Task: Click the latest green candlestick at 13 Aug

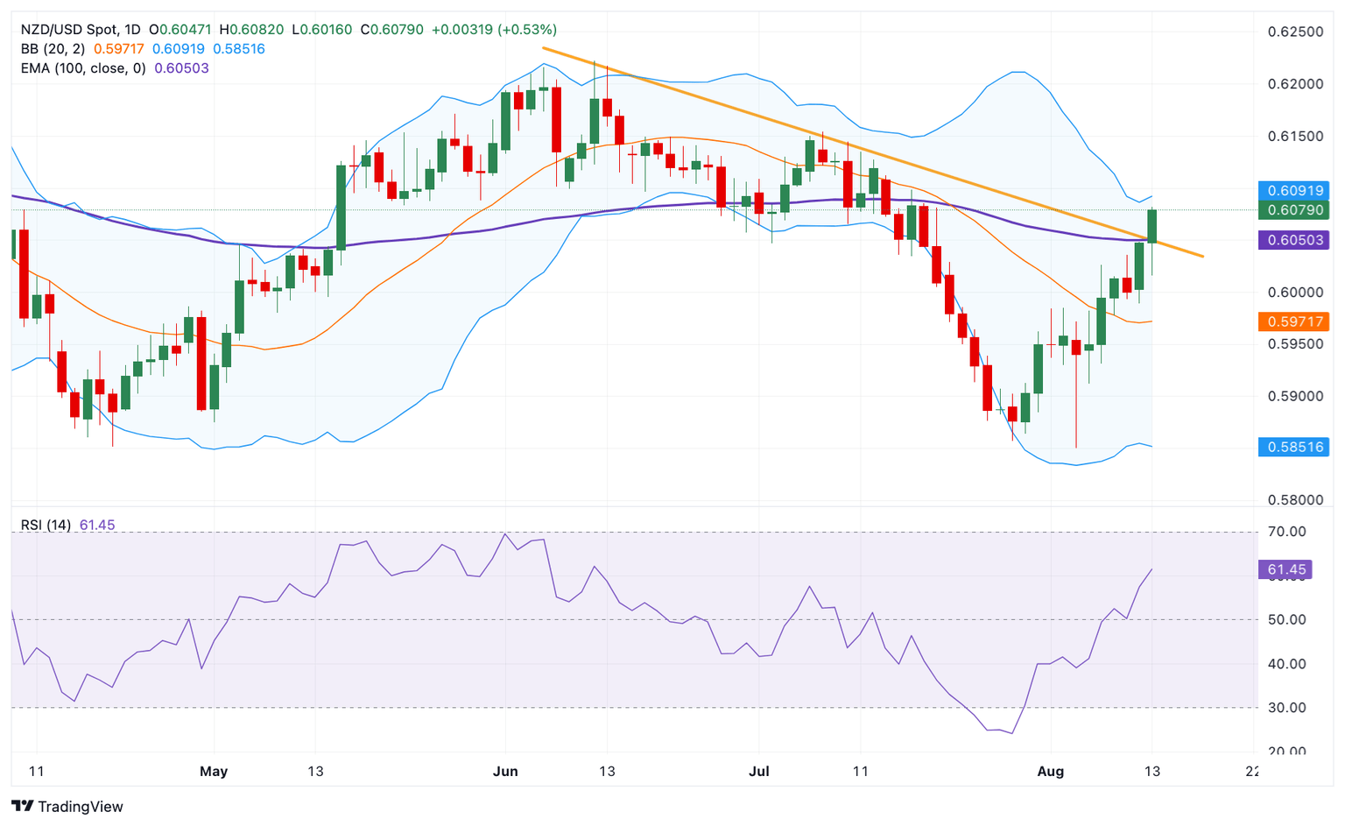Action: click(x=1152, y=227)
